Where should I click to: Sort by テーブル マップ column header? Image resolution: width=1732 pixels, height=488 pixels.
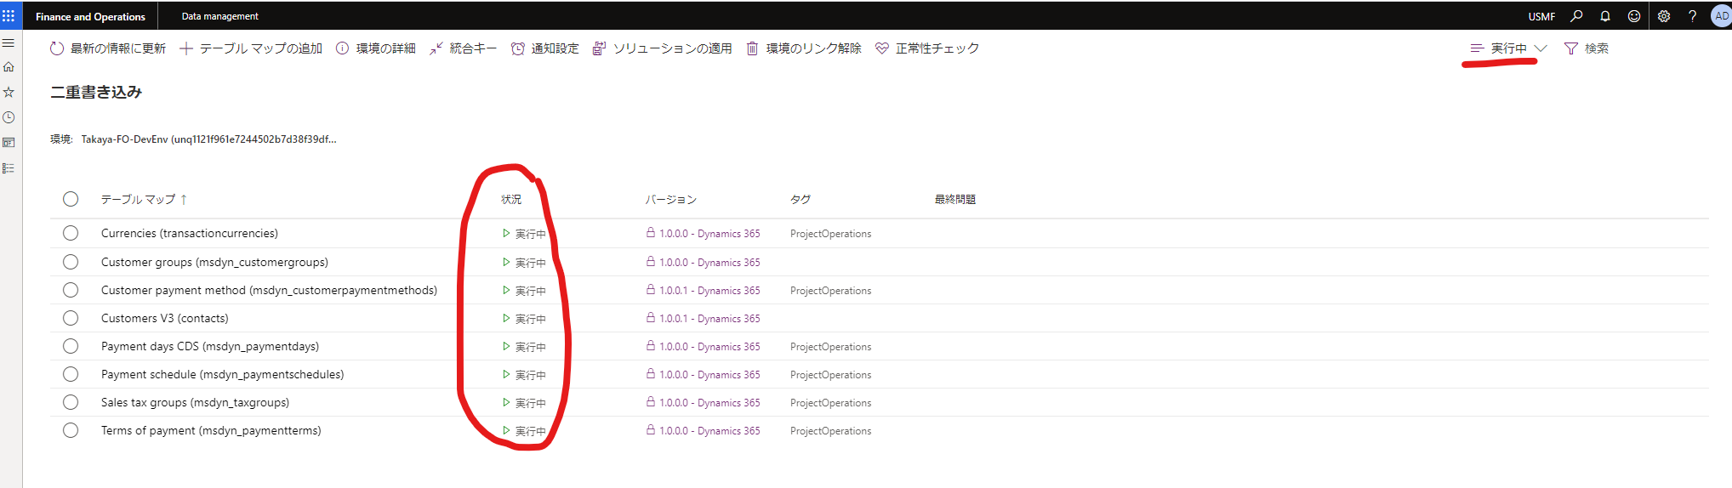pos(144,199)
